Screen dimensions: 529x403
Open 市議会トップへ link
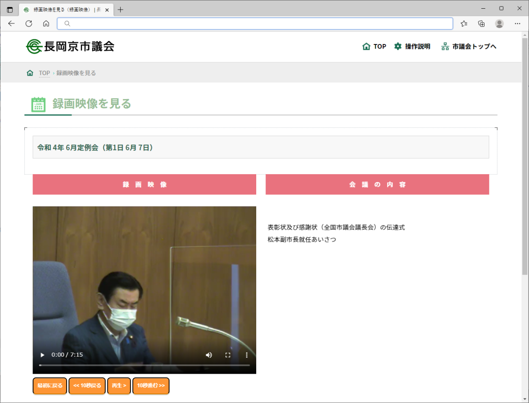[468, 46]
